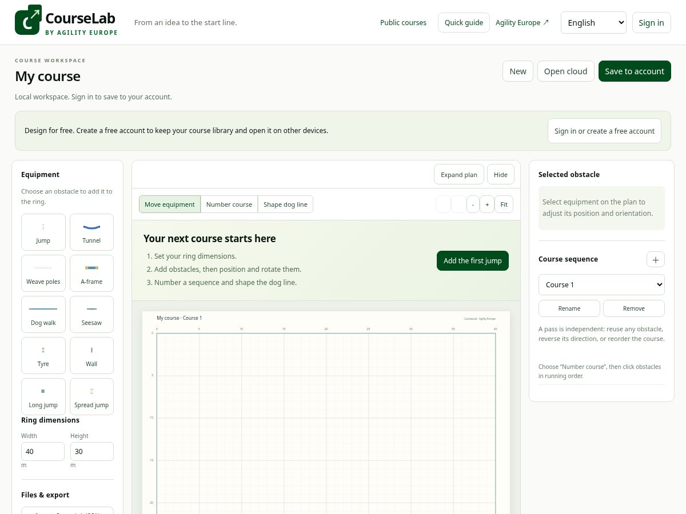Image resolution: width=686 pixels, height=514 pixels.
Task: Click the 'My course' title heading
Action: pos(48,77)
